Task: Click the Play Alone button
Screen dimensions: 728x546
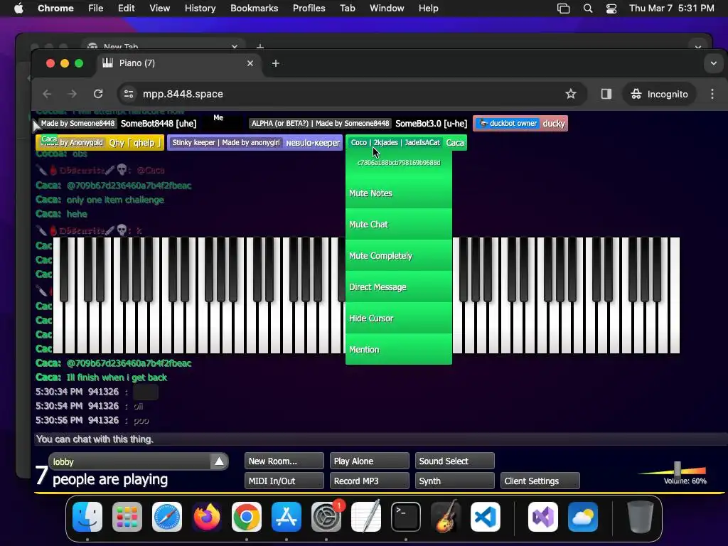Action: [x=370, y=461]
